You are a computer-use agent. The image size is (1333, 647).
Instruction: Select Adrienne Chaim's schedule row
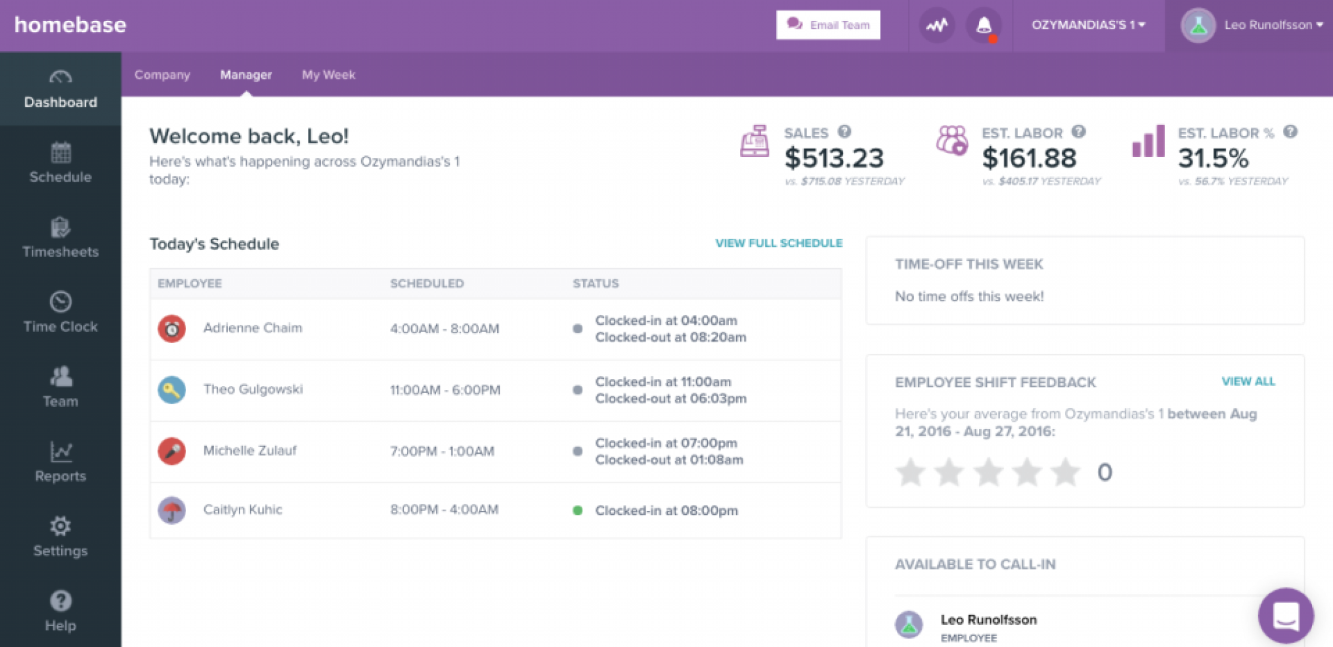[456, 329]
